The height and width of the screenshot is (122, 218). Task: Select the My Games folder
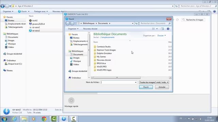(x=101, y=57)
